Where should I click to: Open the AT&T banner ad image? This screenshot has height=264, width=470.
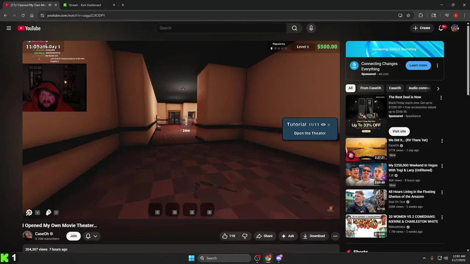click(395, 49)
